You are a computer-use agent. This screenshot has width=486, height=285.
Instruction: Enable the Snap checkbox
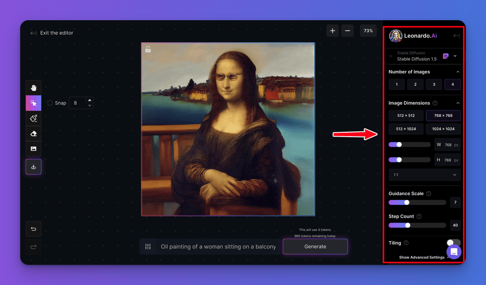pyautogui.click(x=50, y=103)
